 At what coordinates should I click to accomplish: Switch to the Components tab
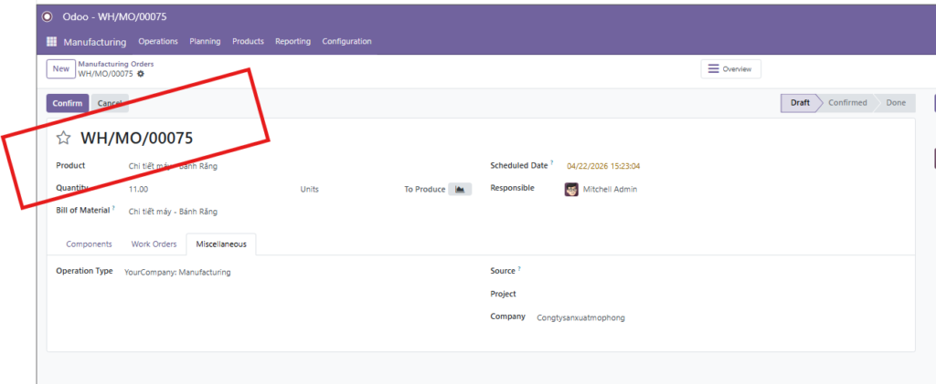[89, 244]
